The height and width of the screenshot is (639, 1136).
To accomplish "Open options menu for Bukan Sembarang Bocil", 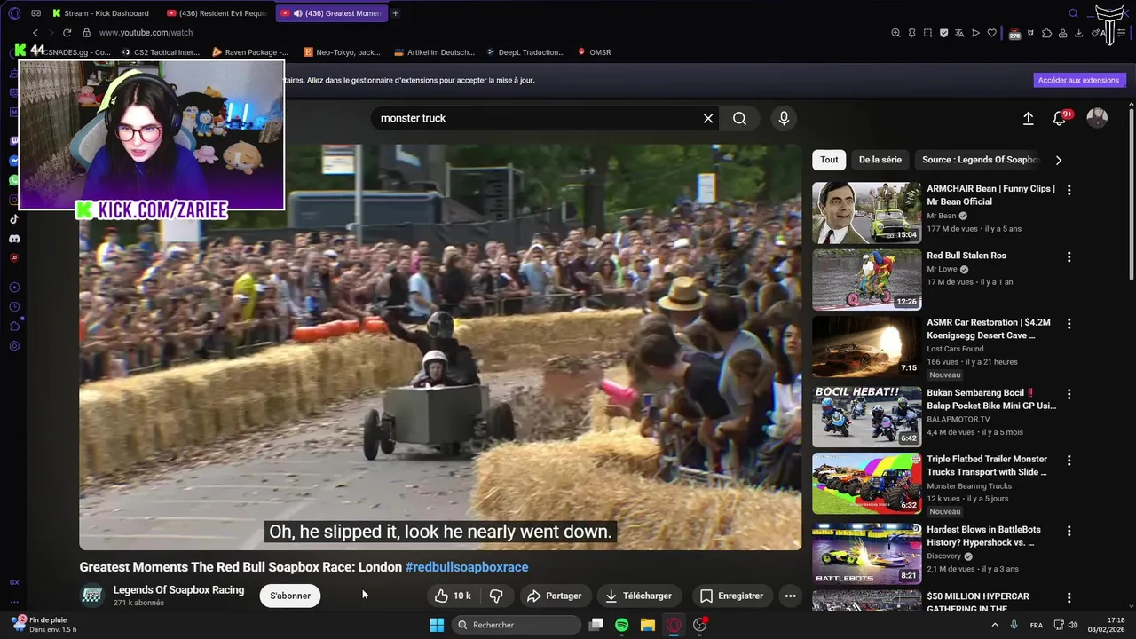I will [x=1069, y=394].
